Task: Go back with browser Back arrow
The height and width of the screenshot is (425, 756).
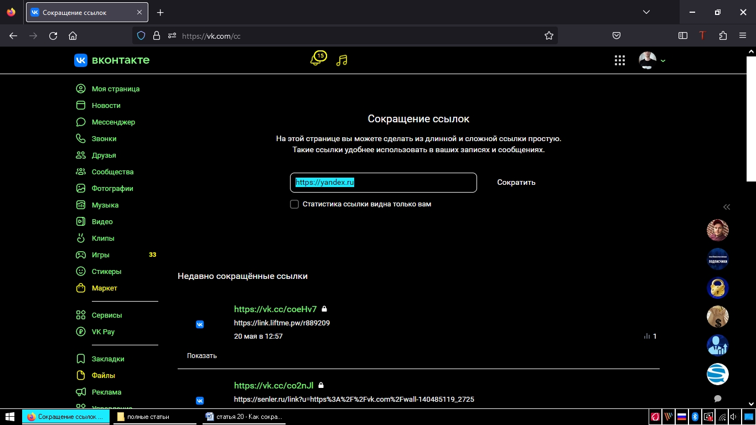Action: tap(13, 35)
